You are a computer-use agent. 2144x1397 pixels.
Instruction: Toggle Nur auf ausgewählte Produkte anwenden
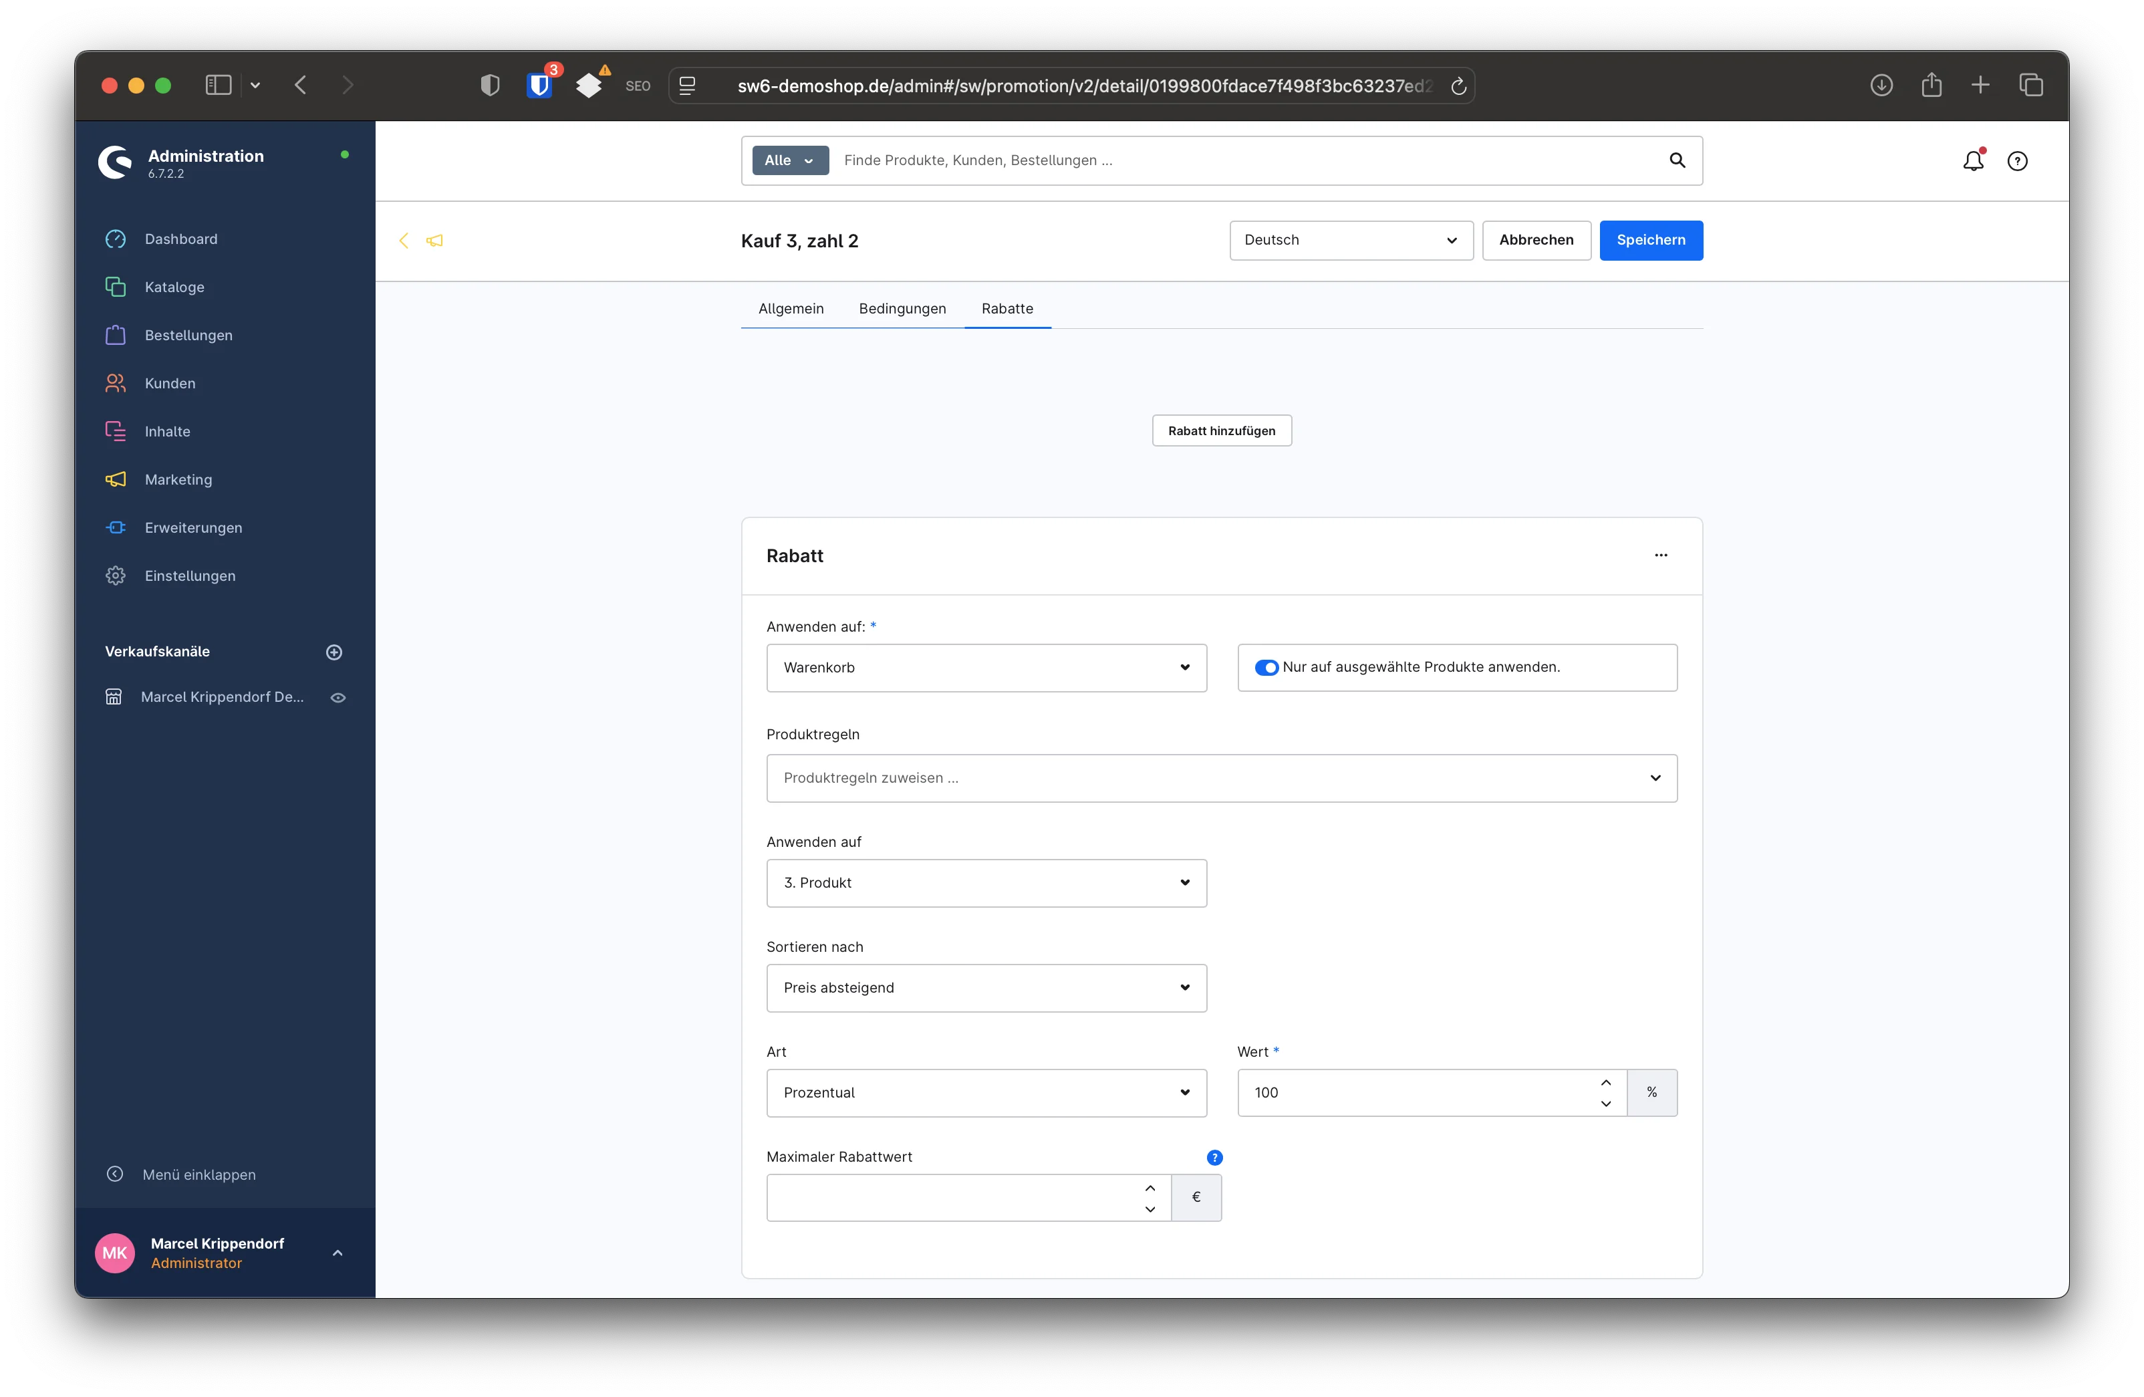[x=1266, y=668]
